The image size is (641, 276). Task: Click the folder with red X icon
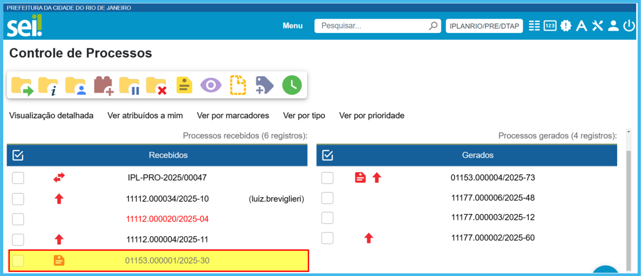click(x=156, y=85)
